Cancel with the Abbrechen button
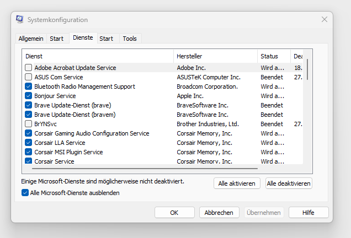Image resolution: width=351 pixels, height=238 pixels. pyautogui.click(x=219, y=212)
